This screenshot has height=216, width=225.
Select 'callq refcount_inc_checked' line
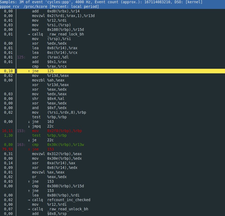pyautogui.click(x=59, y=200)
